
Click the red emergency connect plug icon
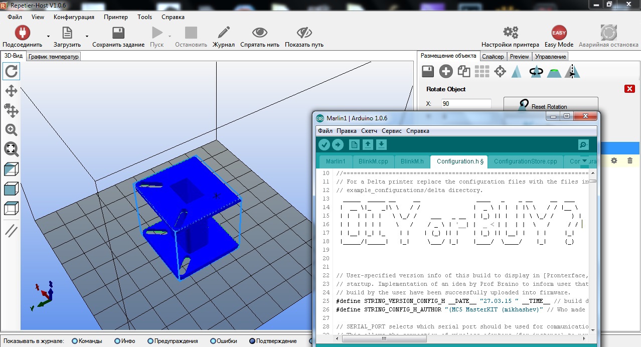pos(22,33)
